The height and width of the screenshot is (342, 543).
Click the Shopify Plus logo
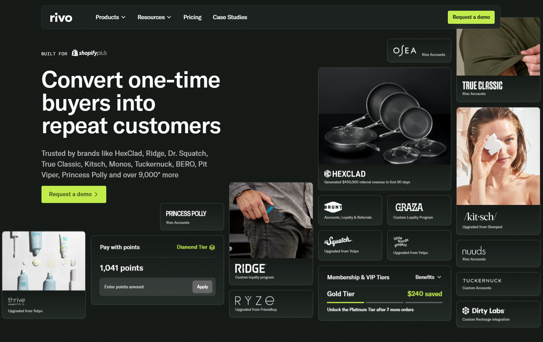pos(89,53)
